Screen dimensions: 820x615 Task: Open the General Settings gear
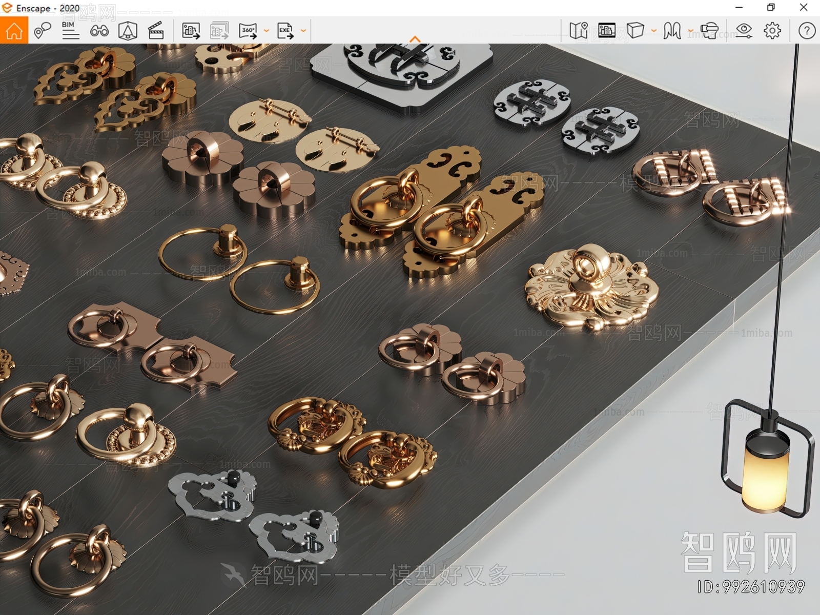[772, 31]
